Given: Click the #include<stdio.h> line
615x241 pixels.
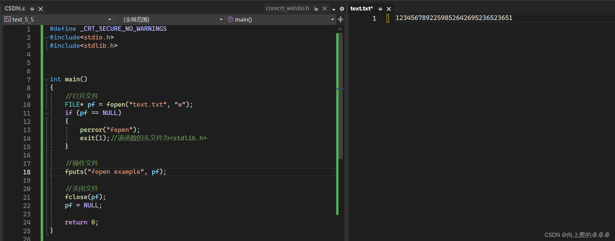Looking at the screenshot, I should coord(82,37).
